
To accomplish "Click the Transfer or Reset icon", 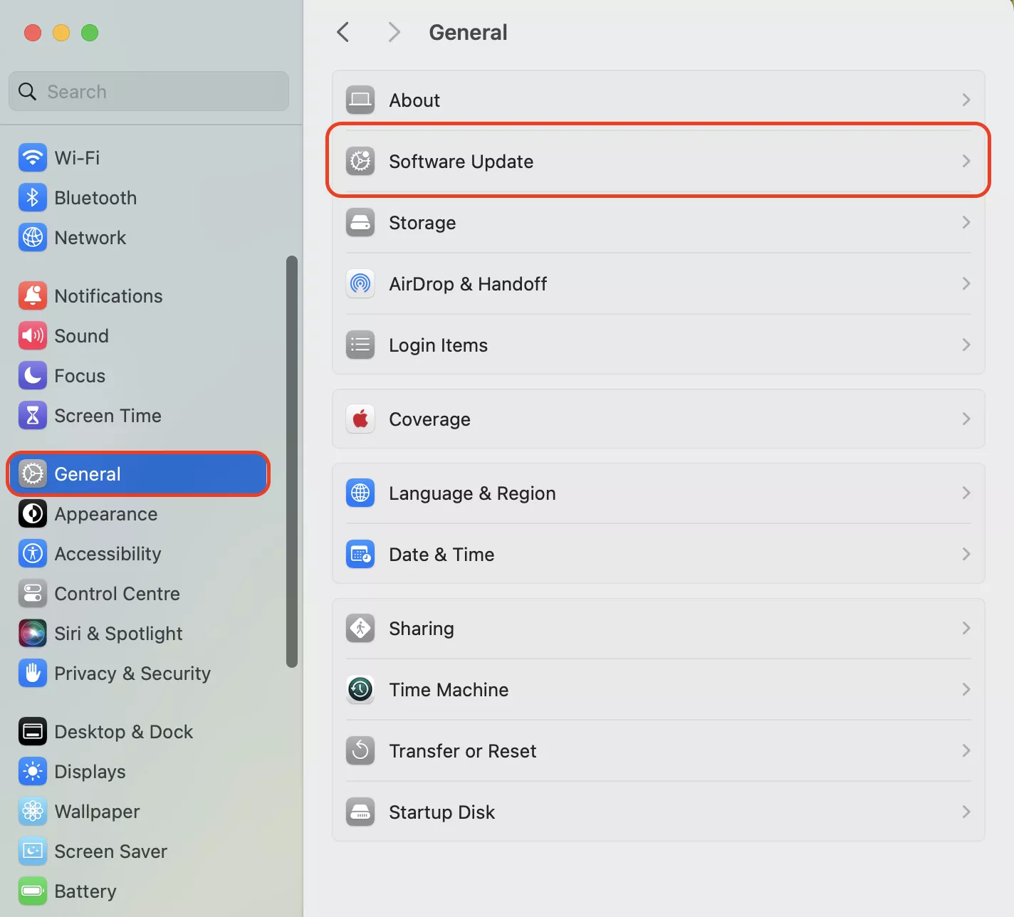I will (x=360, y=750).
